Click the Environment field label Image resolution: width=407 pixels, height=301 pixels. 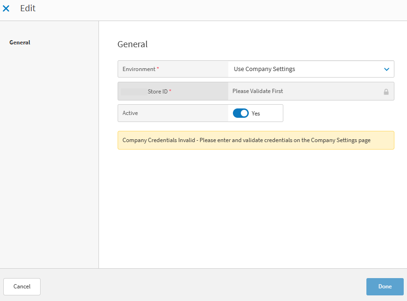pos(139,69)
